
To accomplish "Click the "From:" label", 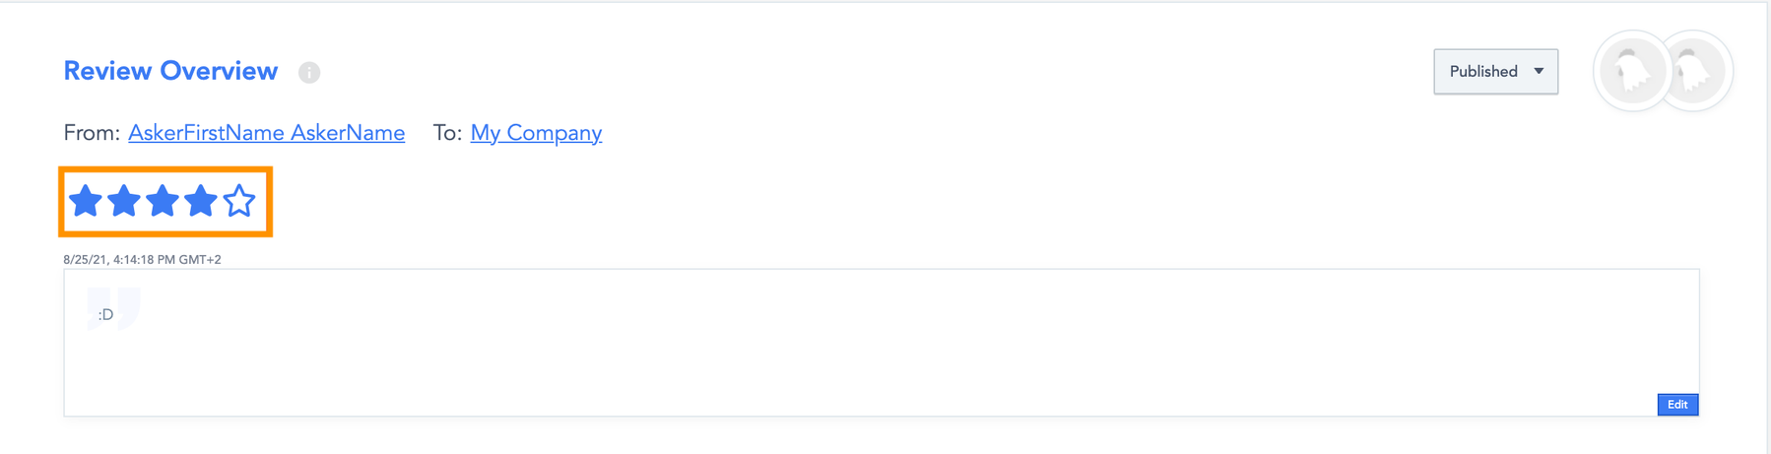I will click(x=92, y=133).
